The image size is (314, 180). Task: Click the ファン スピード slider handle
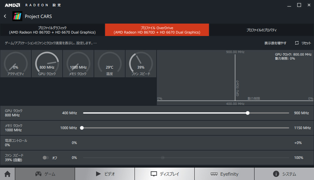pos(163,158)
